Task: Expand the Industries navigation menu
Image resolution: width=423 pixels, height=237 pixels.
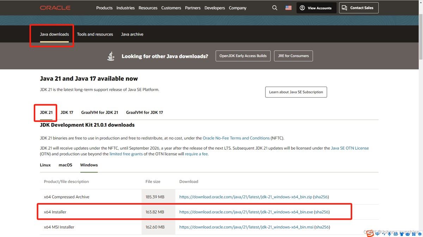Action: pyautogui.click(x=125, y=8)
